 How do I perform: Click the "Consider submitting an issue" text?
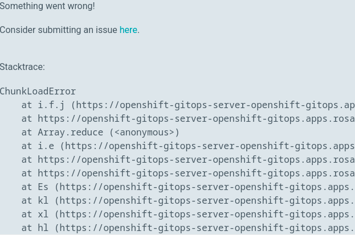pos(59,30)
